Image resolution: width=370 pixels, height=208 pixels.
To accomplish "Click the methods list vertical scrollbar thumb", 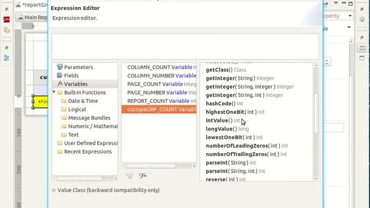I will click(316, 113).
